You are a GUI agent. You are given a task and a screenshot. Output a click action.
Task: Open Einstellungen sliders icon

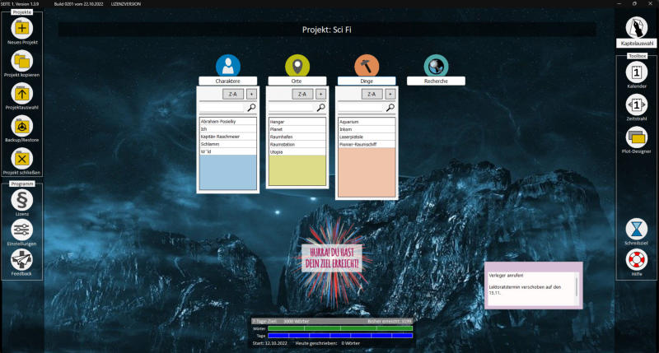(x=22, y=230)
